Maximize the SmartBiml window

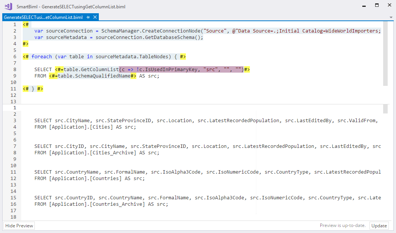point(377,5)
